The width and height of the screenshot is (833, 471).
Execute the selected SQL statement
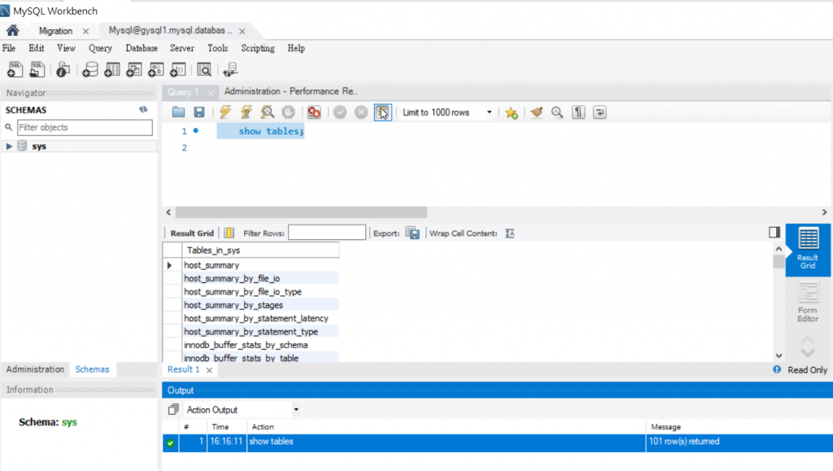click(225, 112)
